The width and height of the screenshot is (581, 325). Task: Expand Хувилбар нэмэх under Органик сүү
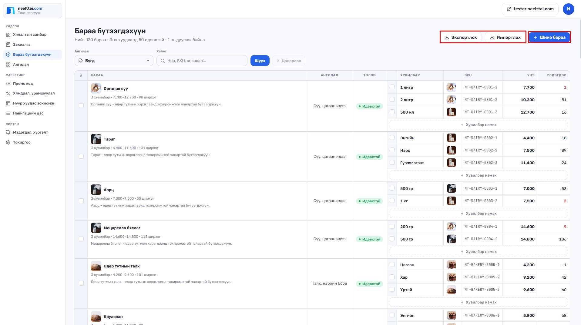click(478, 125)
